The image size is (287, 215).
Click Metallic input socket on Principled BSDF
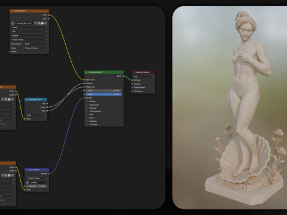click(x=84, y=84)
